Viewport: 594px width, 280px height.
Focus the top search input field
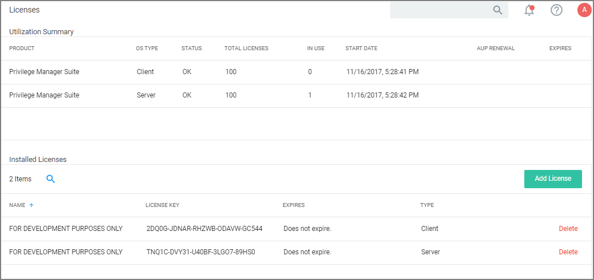tap(440, 10)
